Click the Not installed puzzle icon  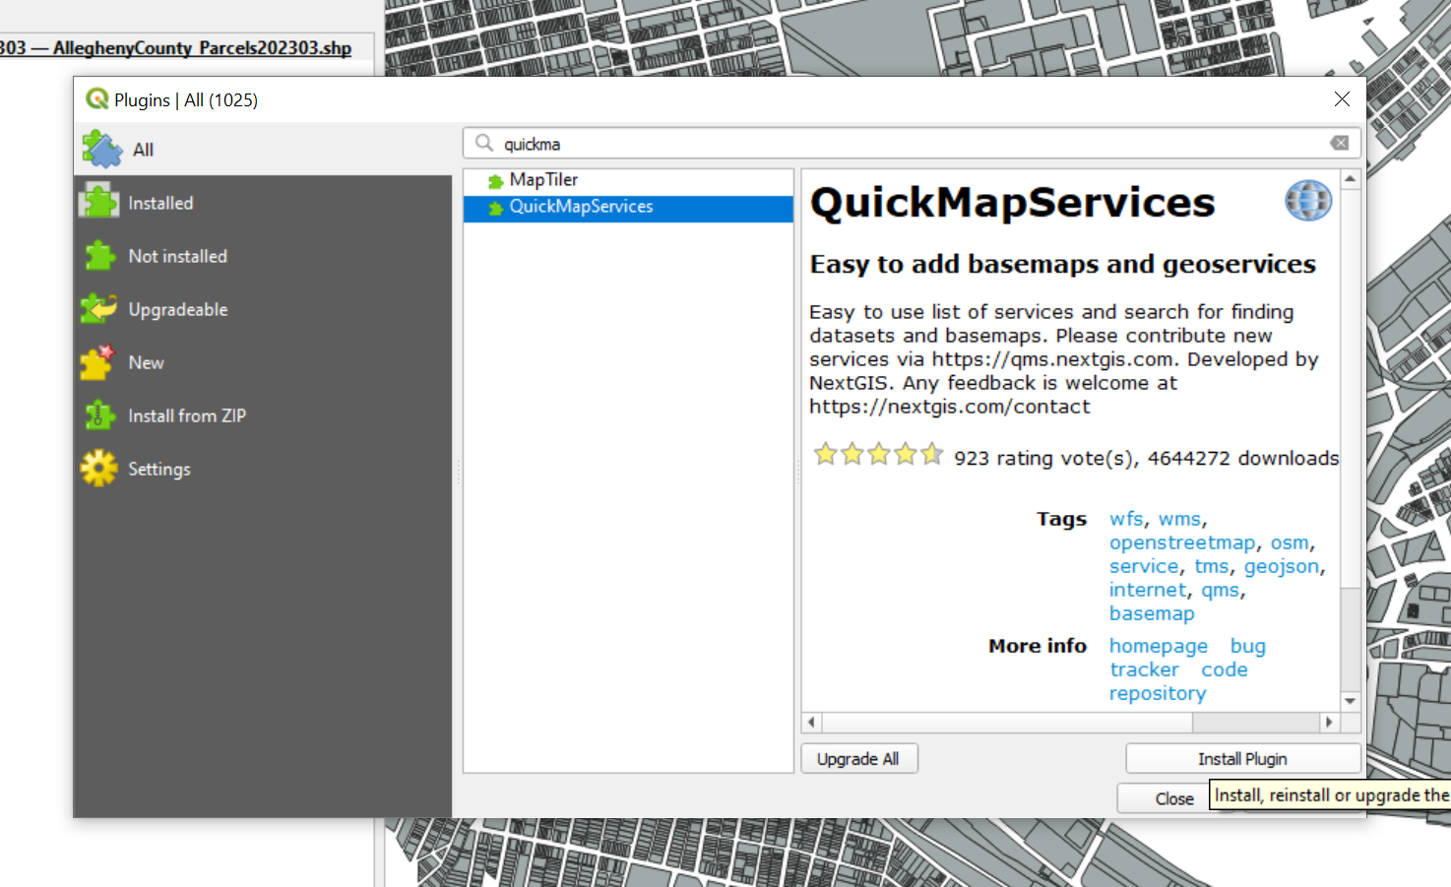[x=99, y=256]
